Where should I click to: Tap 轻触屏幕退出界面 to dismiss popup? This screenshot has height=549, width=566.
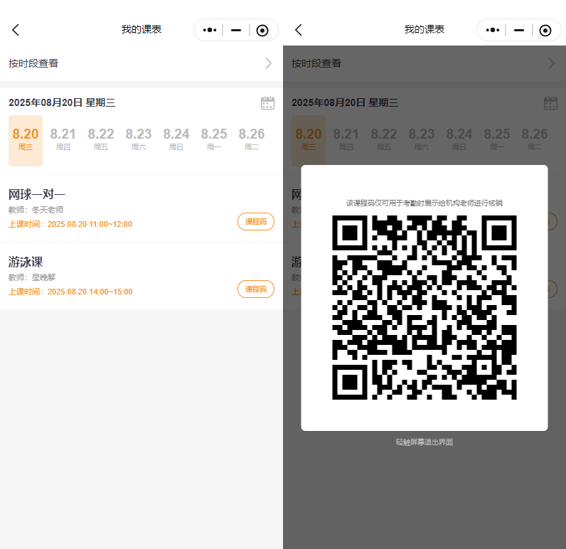point(424,442)
